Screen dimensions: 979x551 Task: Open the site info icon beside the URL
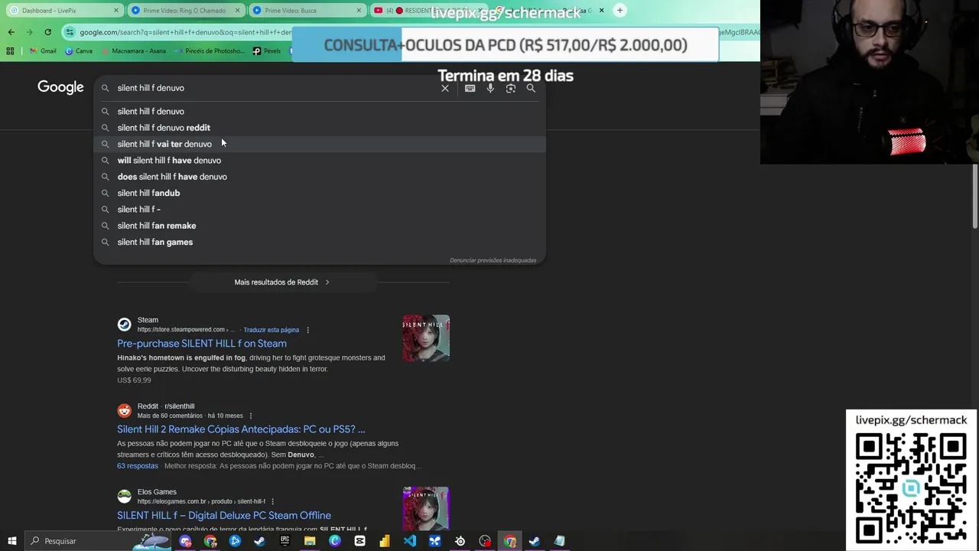70,32
